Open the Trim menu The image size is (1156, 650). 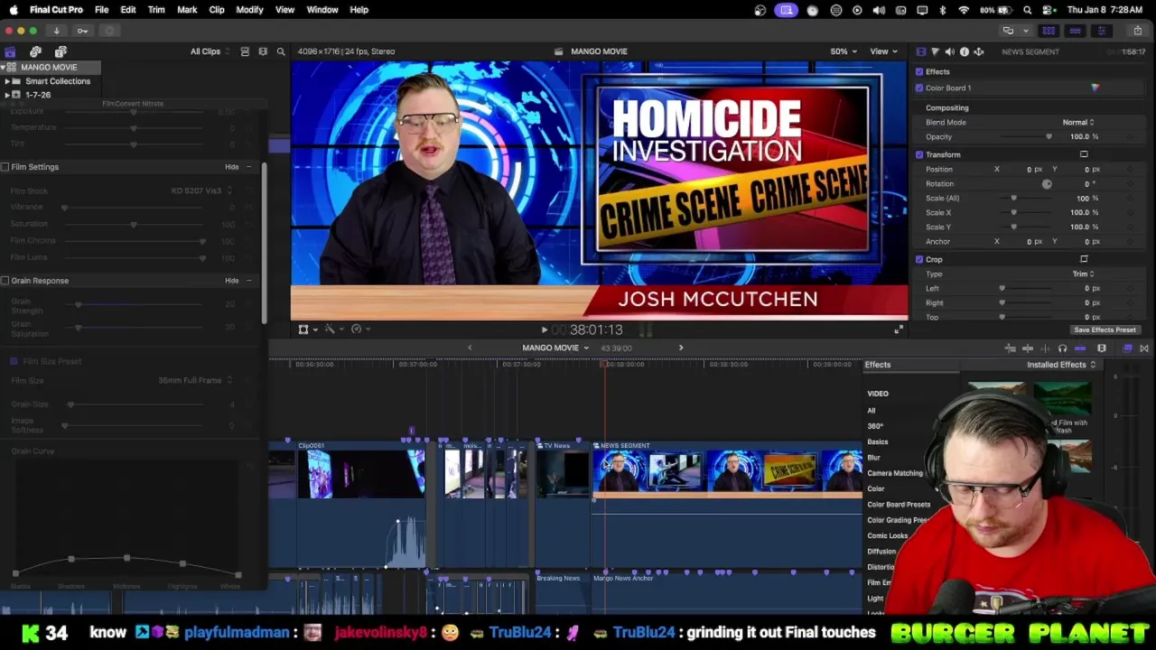[x=156, y=9]
